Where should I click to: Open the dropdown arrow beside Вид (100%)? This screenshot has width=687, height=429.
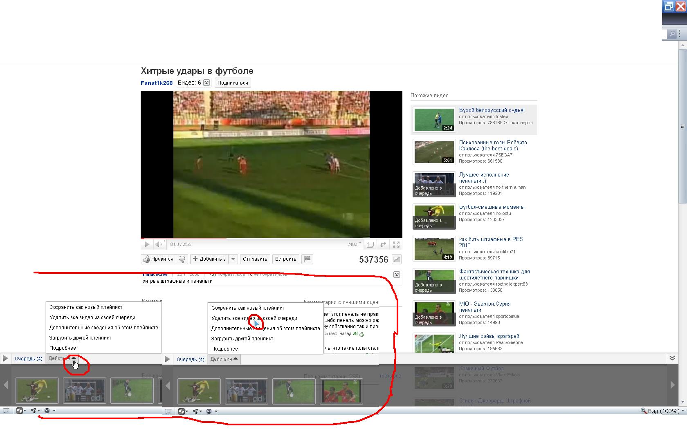(683, 411)
